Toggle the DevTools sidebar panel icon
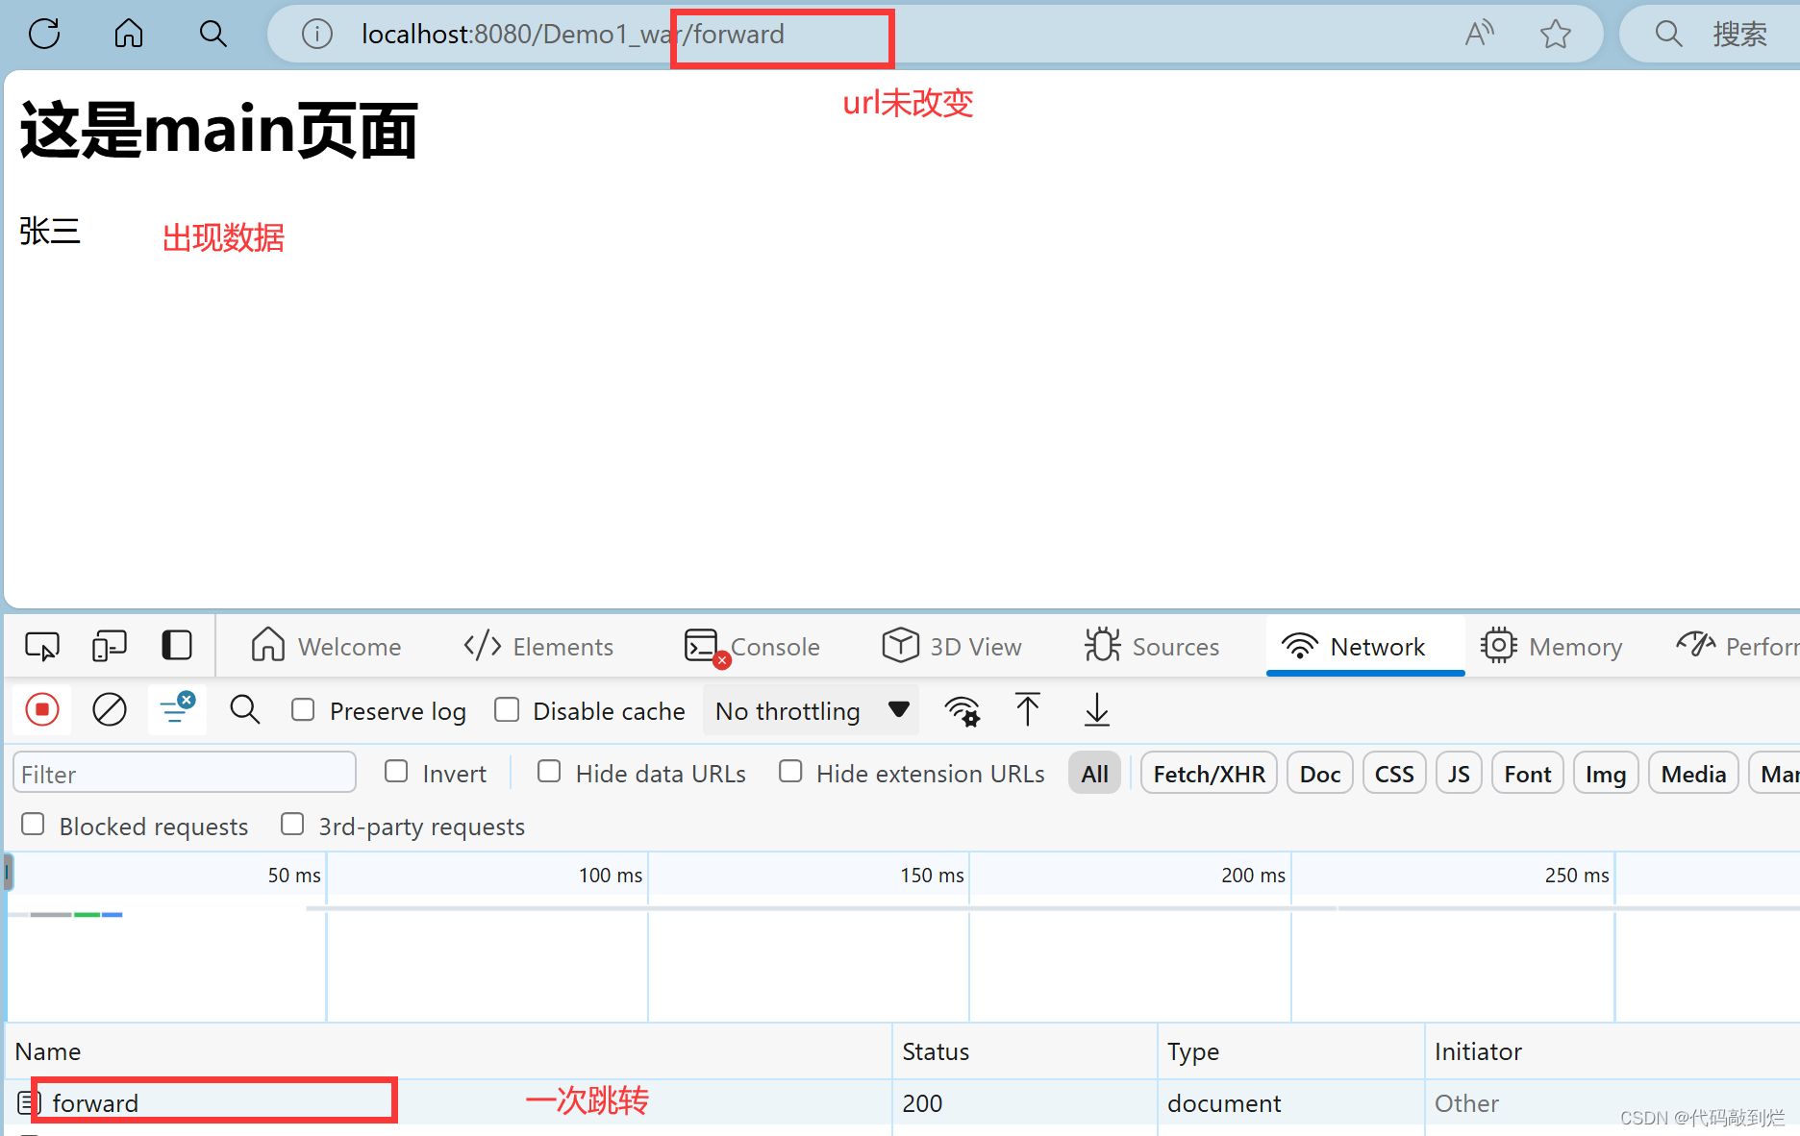The width and height of the screenshot is (1800, 1136). coord(177,645)
